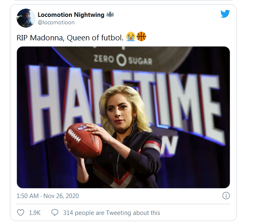Click the crying face emoji in the tweet

tap(131, 37)
